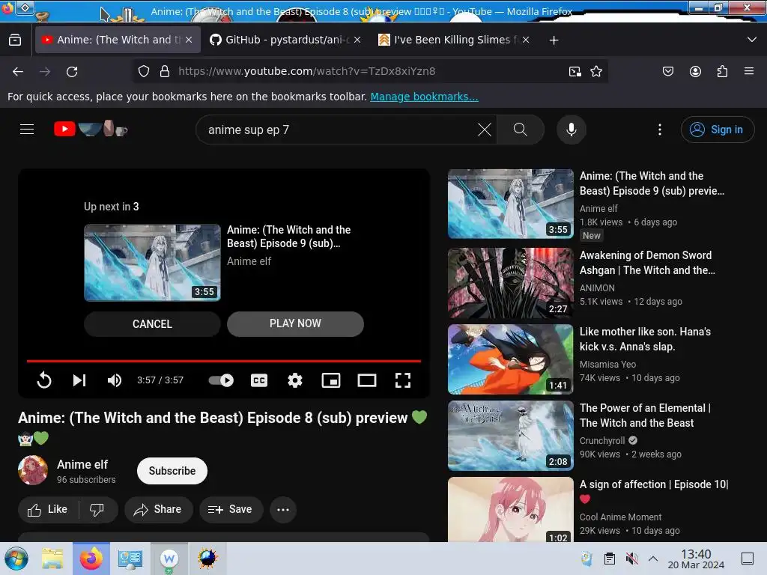
Task: Open YouTube guide sidebar menu
Action: pyautogui.click(x=27, y=129)
